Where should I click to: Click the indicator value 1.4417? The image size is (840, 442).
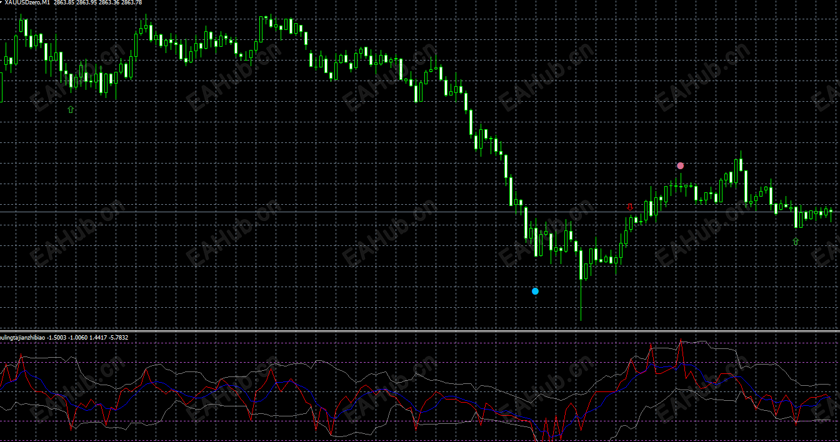click(x=97, y=337)
